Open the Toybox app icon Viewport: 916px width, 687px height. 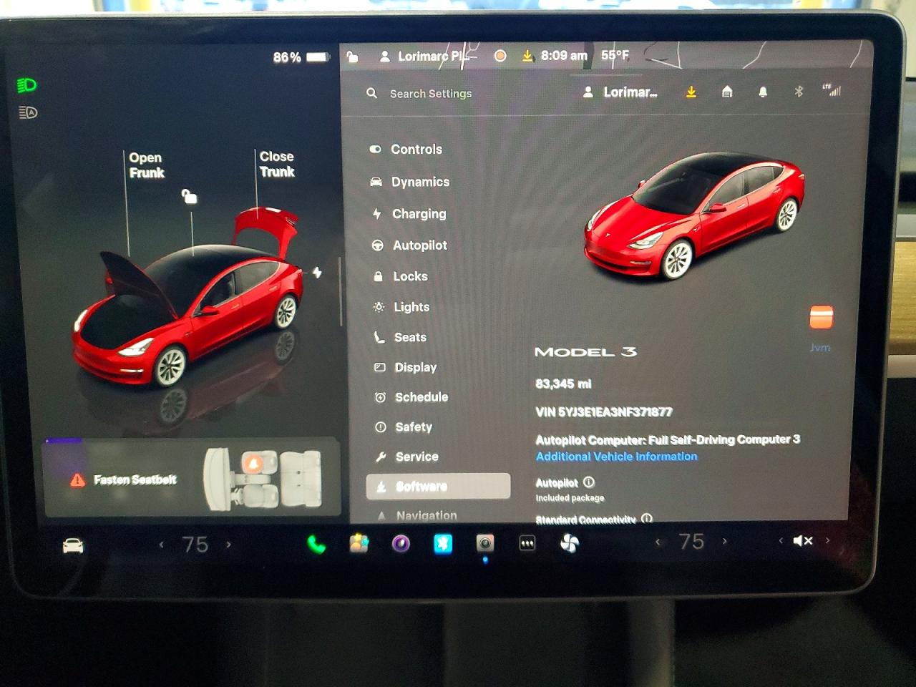click(x=359, y=544)
